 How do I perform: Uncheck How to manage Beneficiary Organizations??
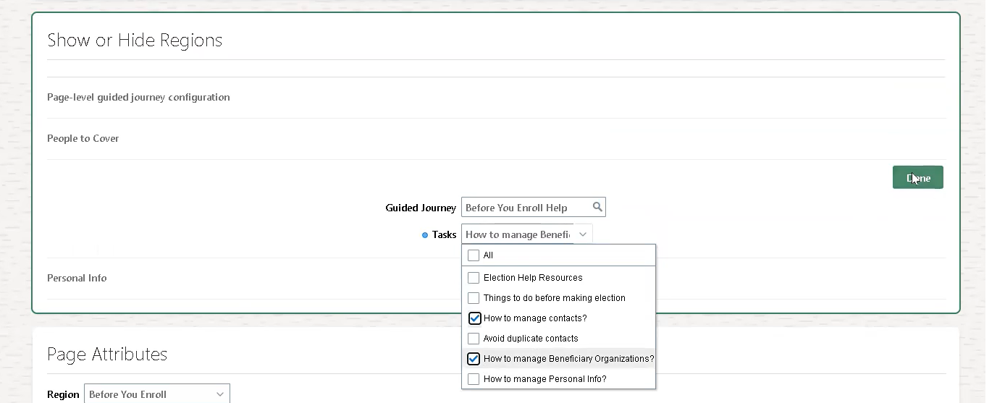click(474, 359)
